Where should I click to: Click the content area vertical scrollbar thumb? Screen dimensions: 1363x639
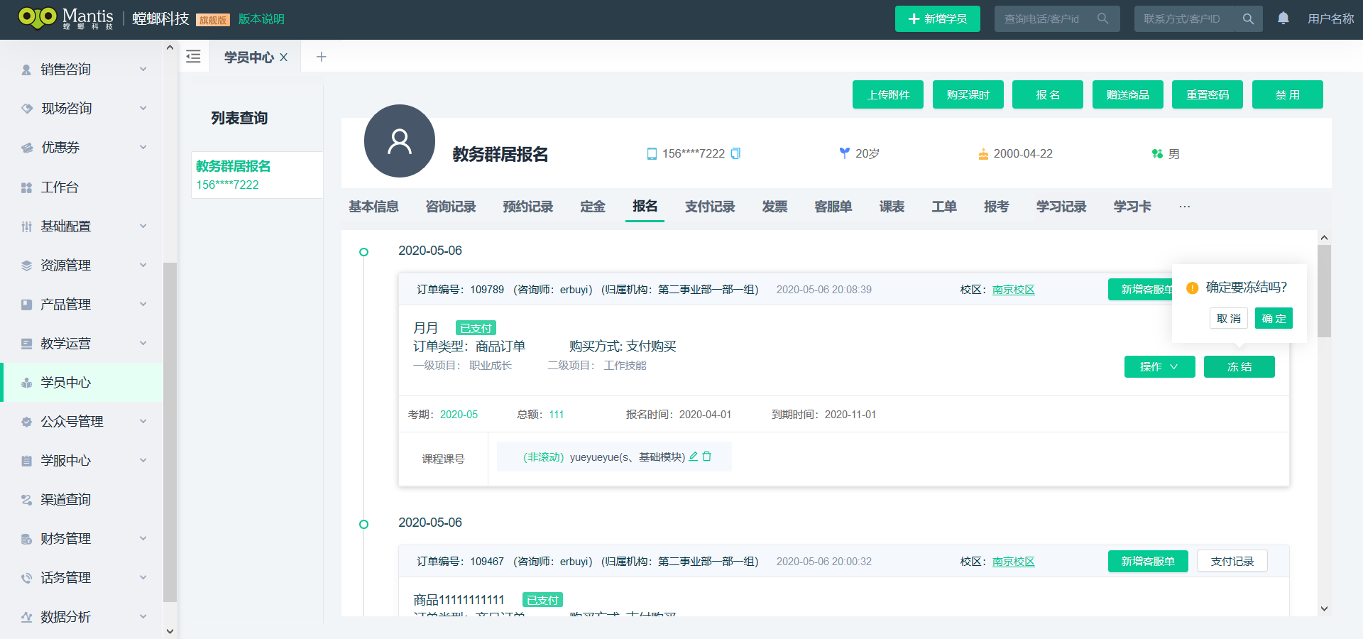[1324, 291]
